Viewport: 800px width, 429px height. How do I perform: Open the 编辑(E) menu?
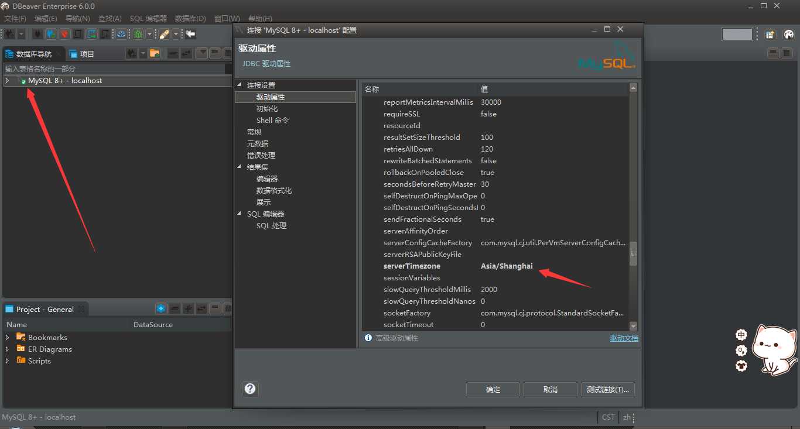click(46, 19)
